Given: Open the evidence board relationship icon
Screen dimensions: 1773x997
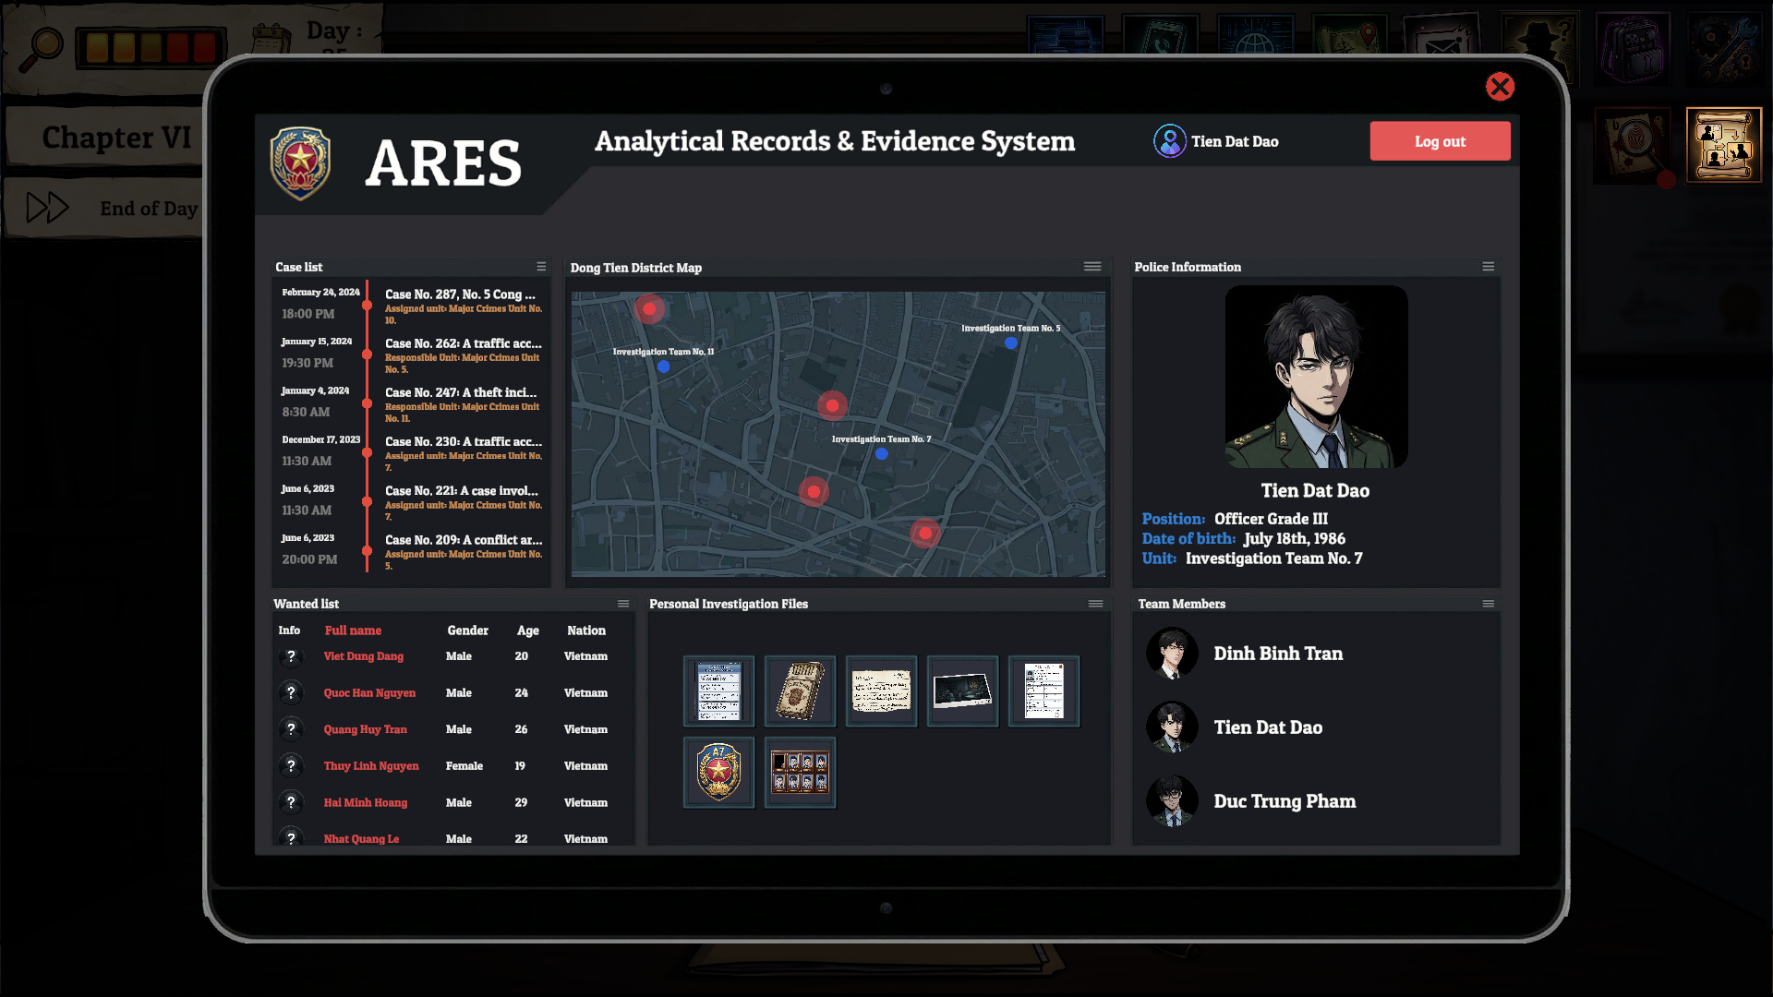Looking at the screenshot, I should (1723, 146).
